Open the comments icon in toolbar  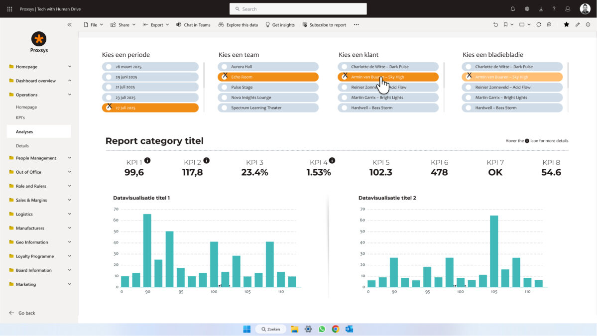[549, 24]
